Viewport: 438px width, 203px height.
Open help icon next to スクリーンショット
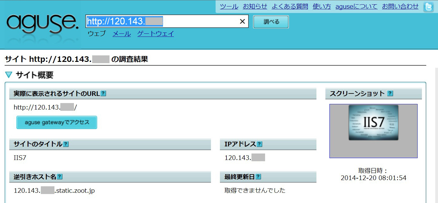pos(390,93)
